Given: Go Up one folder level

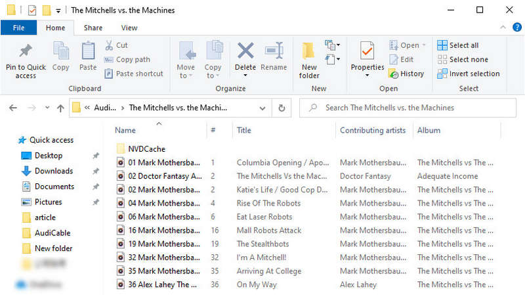Looking at the screenshot, I should 60,108.
